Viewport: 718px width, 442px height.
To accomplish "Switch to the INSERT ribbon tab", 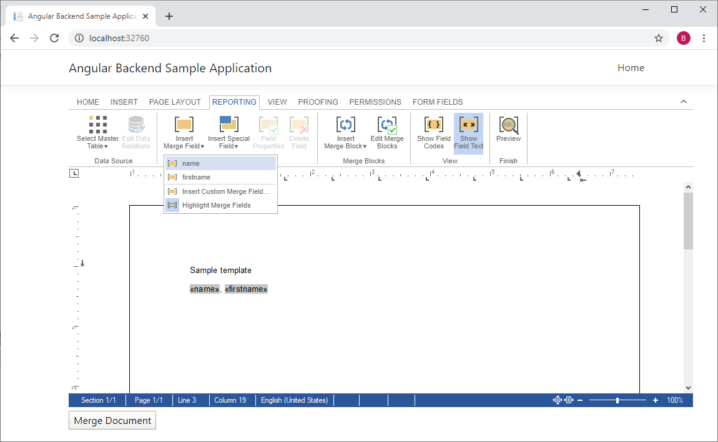I will click(x=124, y=102).
